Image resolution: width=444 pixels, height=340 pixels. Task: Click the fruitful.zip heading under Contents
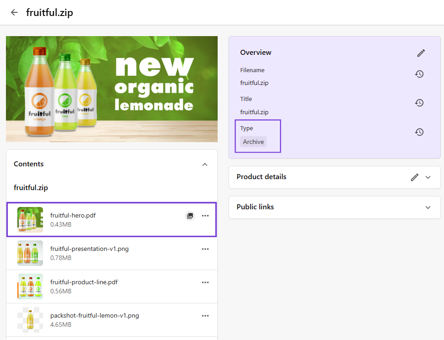pos(31,188)
